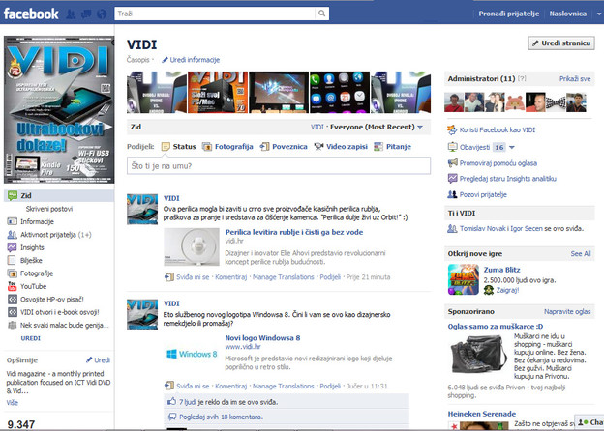The image size is (604, 431).
Task: Select the Poveznica share option
Action: pyautogui.click(x=284, y=147)
